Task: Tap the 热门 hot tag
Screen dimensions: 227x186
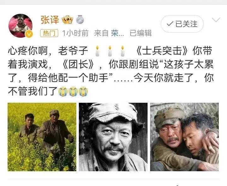Action: tap(49, 33)
